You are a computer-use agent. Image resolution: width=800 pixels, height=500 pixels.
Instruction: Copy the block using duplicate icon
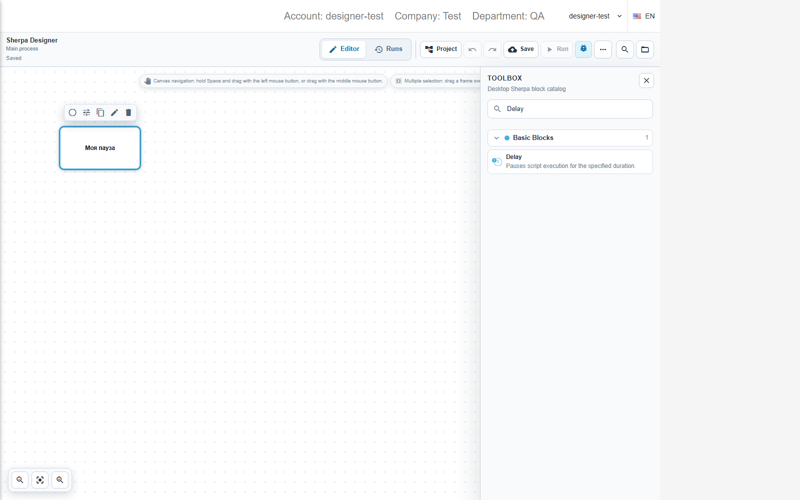click(x=100, y=112)
